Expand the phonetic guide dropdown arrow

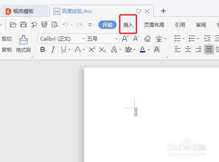166,39
